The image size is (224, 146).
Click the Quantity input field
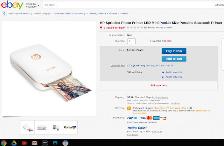(132, 41)
